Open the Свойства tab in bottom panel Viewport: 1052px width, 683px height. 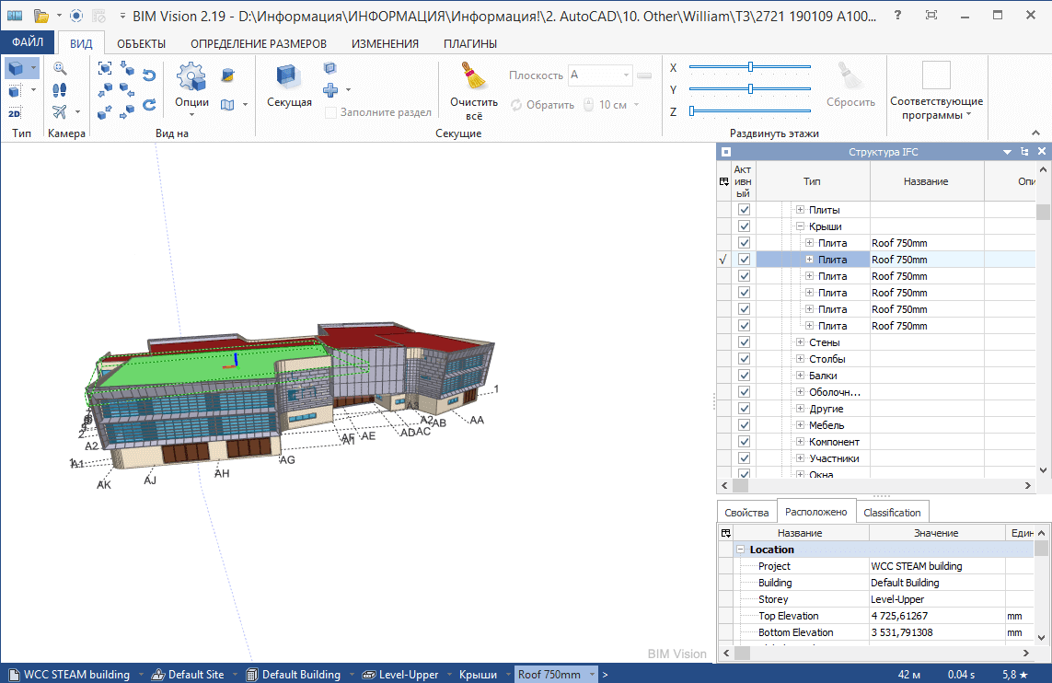tap(746, 511)
